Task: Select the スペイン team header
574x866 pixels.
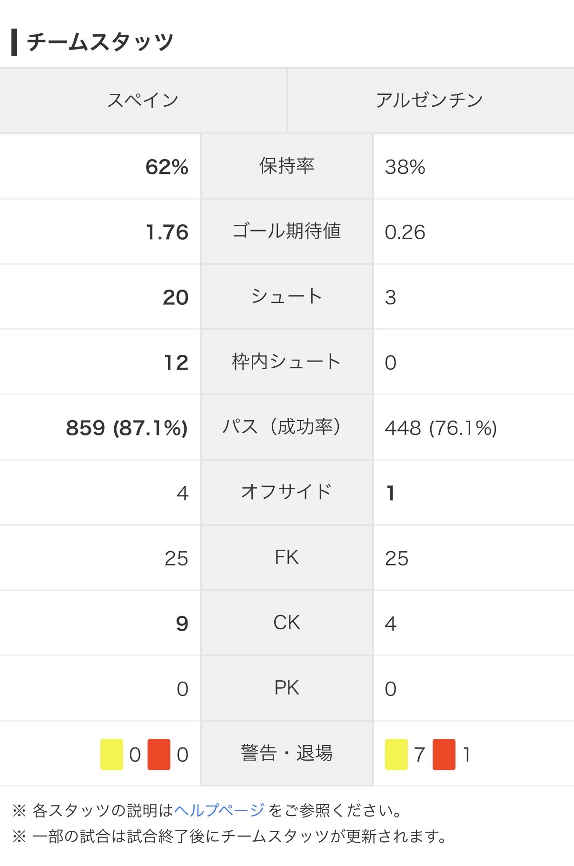Action: point(143,101)
